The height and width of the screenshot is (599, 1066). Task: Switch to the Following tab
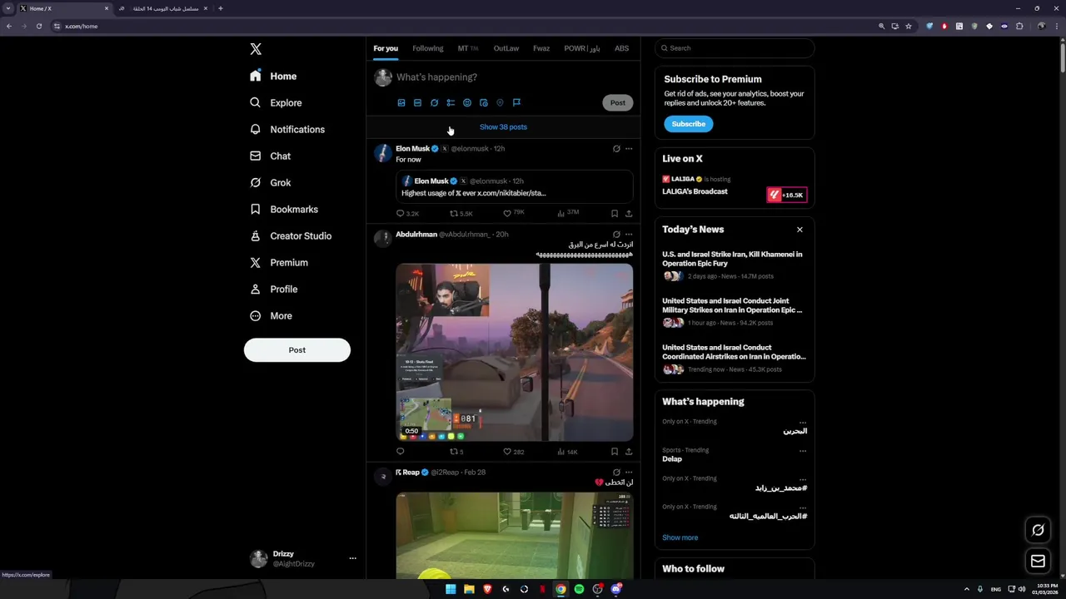tap(428, 48)
